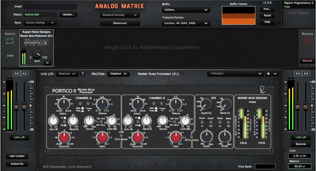Click the MIX knob in the rack slot
This screenshot has width=316, height=171.
(x=37, y=54)
